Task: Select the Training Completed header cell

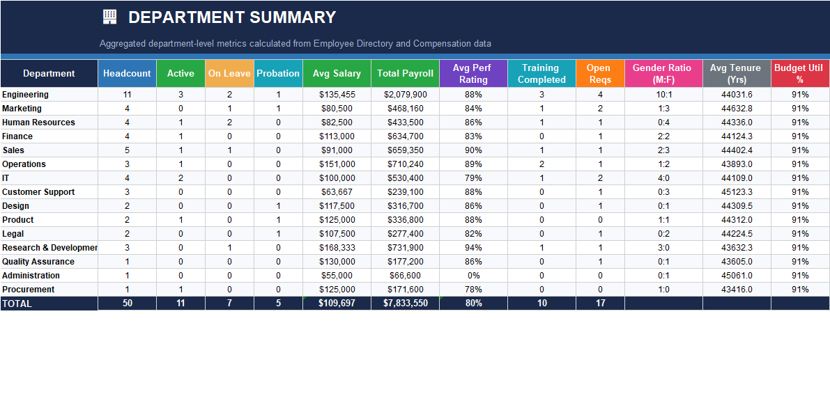Action: click(x=541, y=74)
